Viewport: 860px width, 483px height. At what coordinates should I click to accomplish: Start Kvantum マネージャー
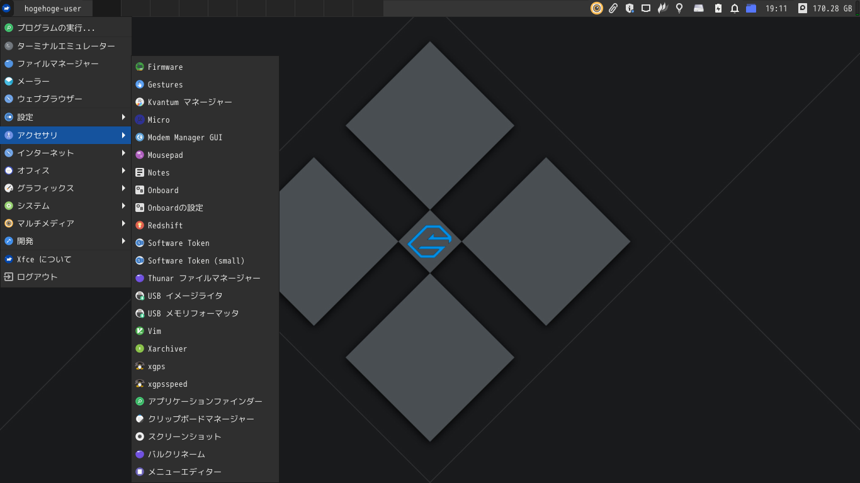205,102
